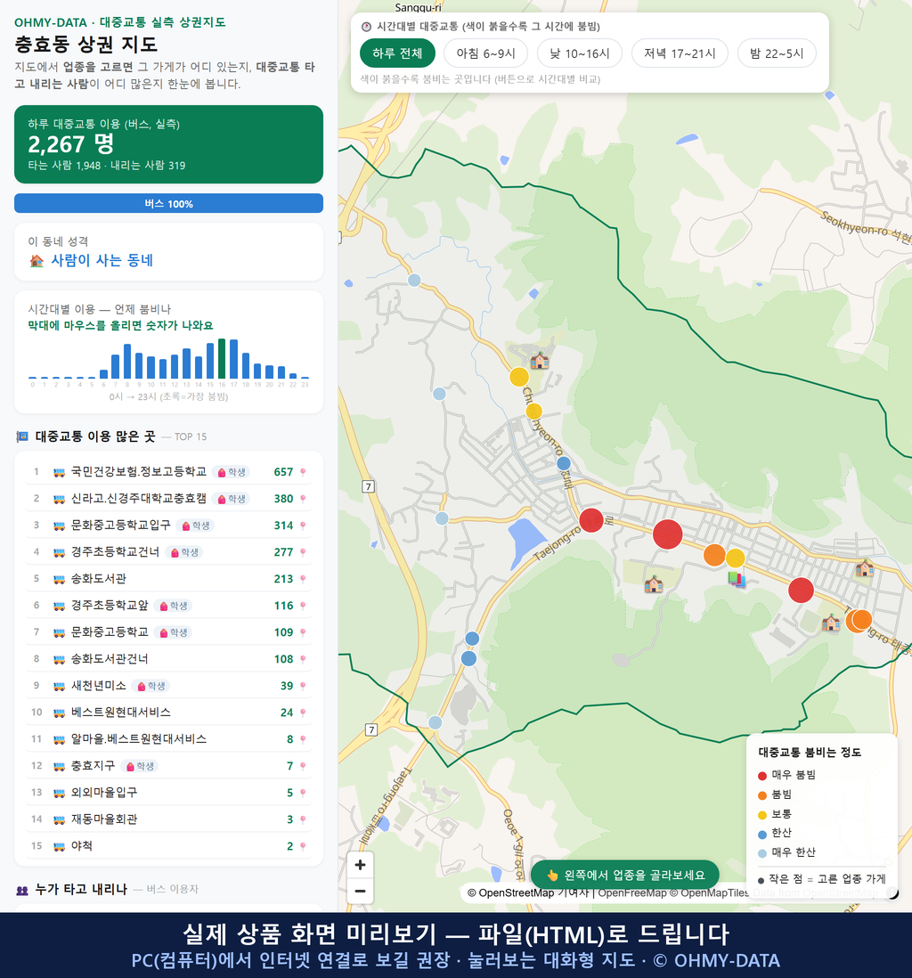Click pin icon for 송화도서관 row

click(303, 580)
